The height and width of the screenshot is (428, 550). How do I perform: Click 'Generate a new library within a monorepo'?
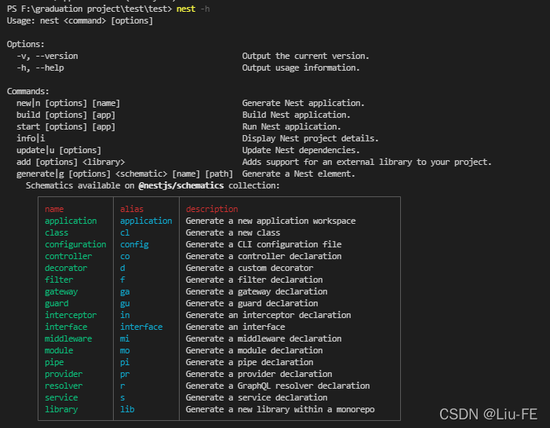(x=280, y=409)
